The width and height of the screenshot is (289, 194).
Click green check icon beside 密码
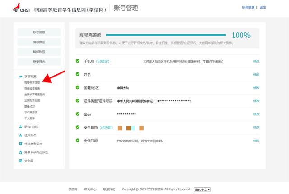[x=77, y=114]
